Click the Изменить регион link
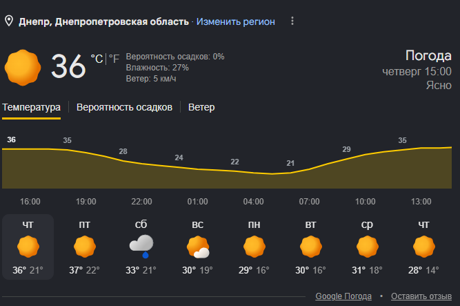Screen dimensions: 460x306 click(x=236, y=21)
